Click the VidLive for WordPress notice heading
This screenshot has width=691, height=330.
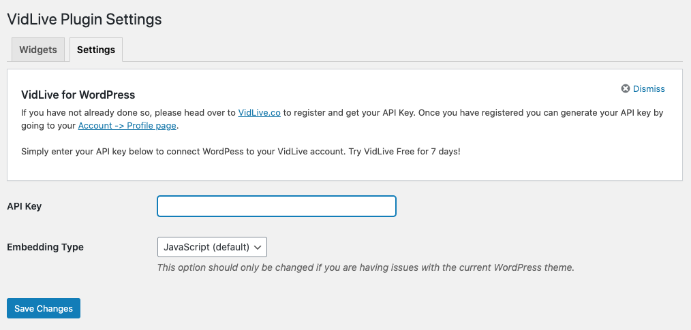click(x=78, y=95)
